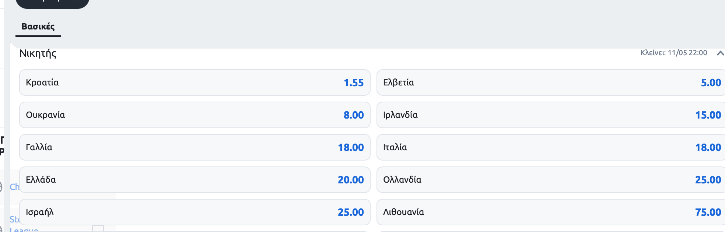Image resolution: width=725 pixels, height=232 pixels.
Task: Open the Βασικές tab
Action: pos(38,27)
